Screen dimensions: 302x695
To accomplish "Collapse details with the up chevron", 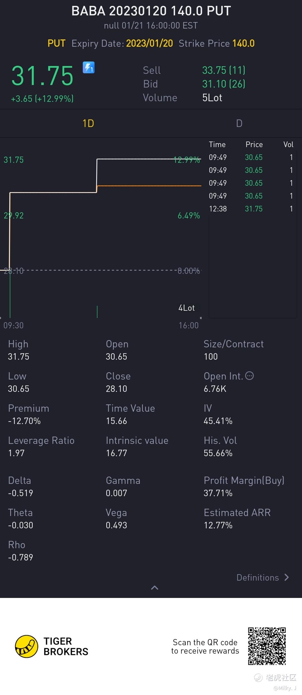I will pos(155,588).
